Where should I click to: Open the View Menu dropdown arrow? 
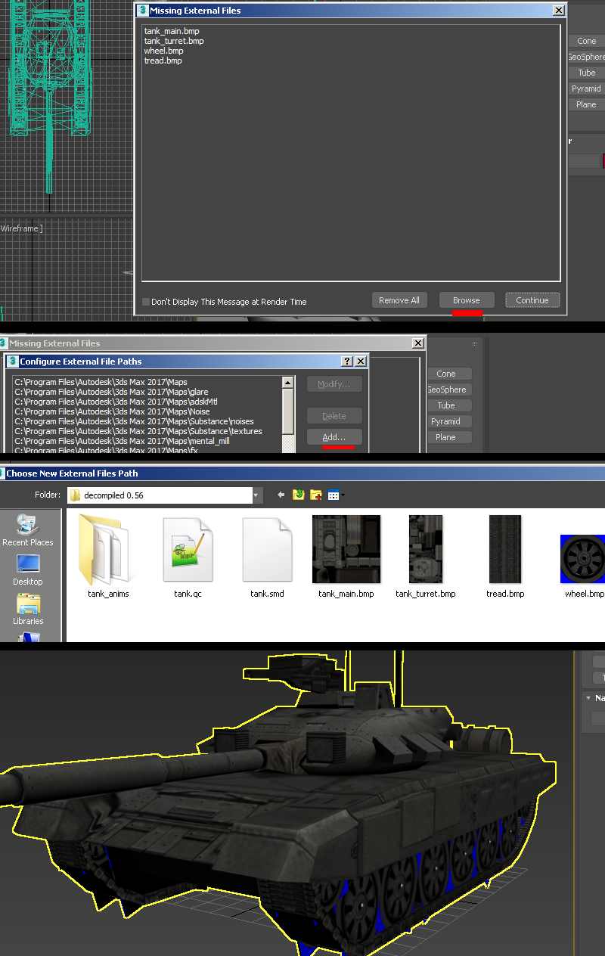(x=343, y=495)
